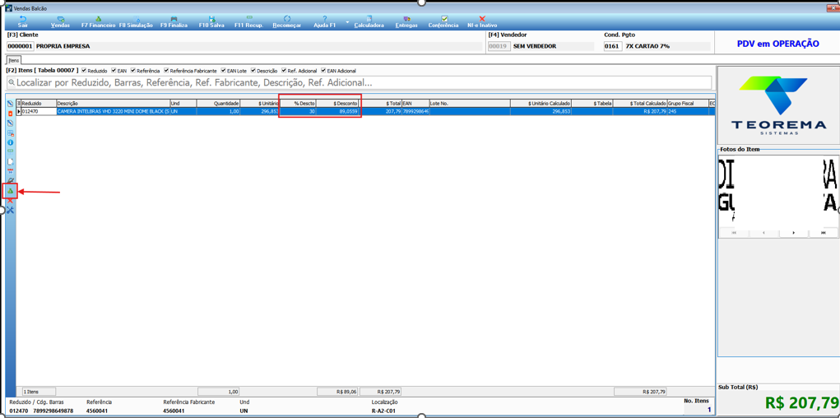Click the 296,853 $ Unitário cell

(x=260, y=111)
